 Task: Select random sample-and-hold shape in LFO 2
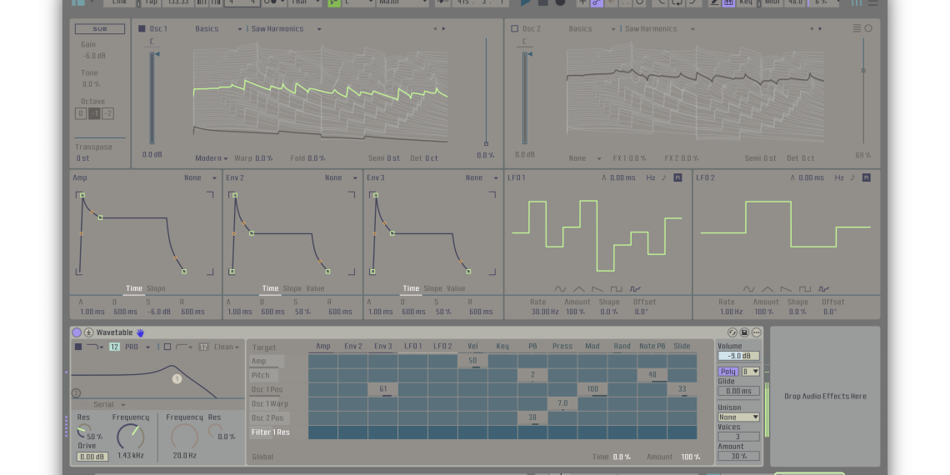[x=823, y=289]
